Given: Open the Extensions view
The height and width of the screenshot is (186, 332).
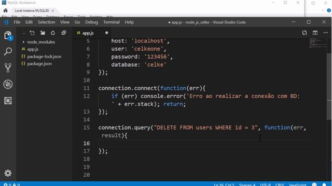Looking at the screenshot, I should [8, 101].
